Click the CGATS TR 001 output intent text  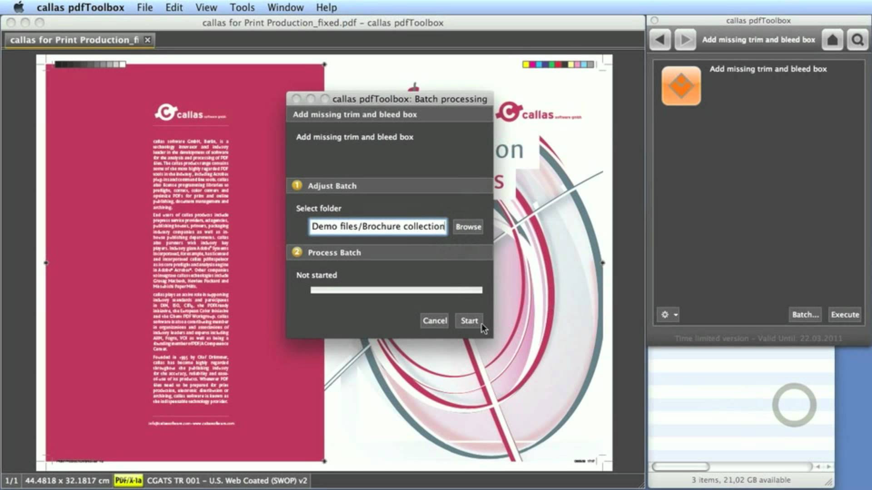pyautogui.click(x=227, y=480)
